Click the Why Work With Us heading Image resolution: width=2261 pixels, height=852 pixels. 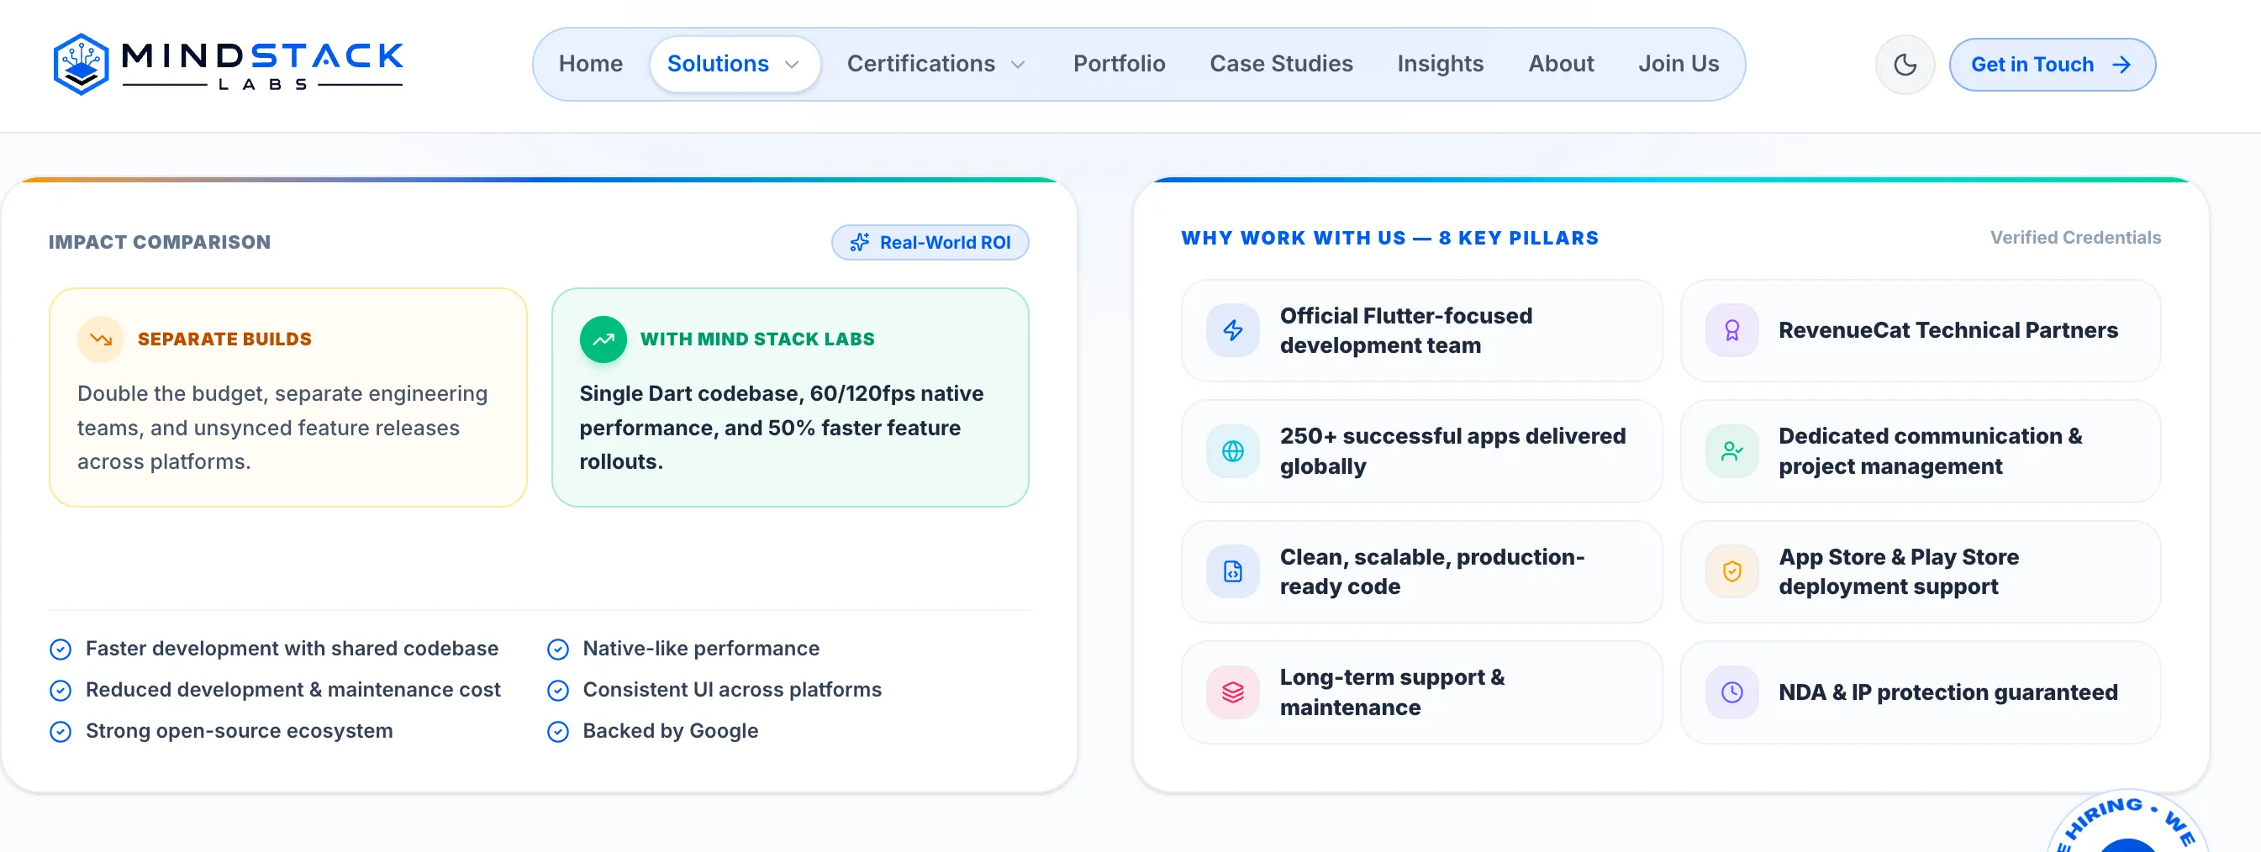coord(1389,238)
